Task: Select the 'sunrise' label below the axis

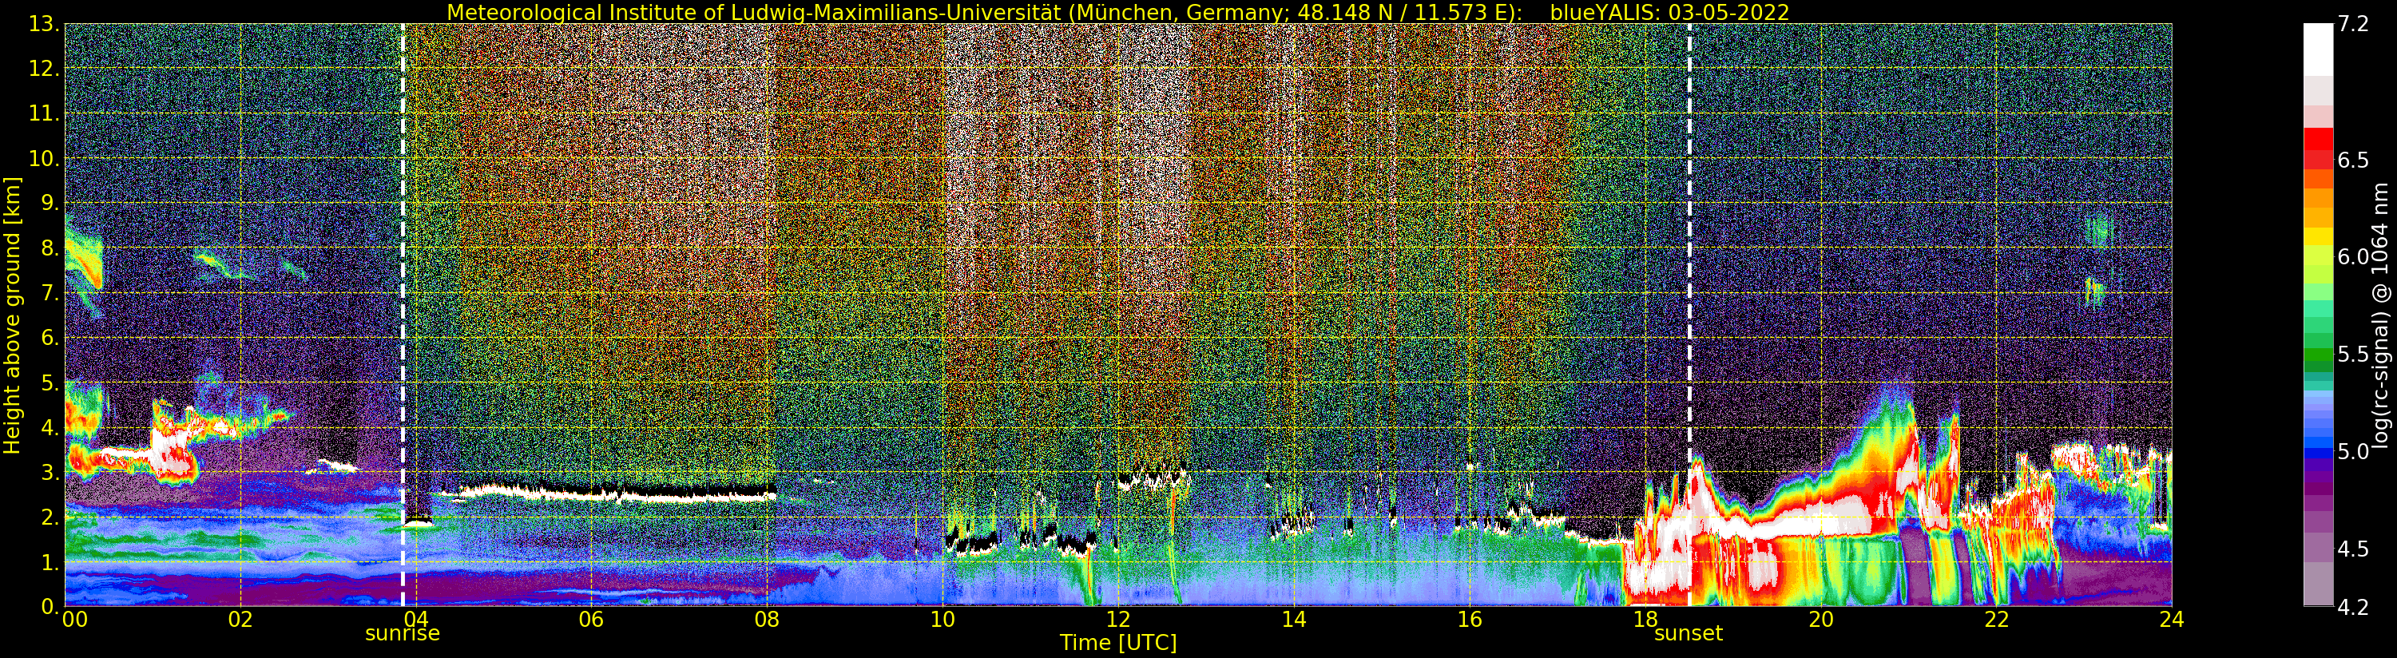Action: click(x=402, y=634)
